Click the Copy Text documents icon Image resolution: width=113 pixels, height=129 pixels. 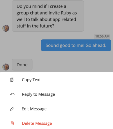[x=12, y=80]
